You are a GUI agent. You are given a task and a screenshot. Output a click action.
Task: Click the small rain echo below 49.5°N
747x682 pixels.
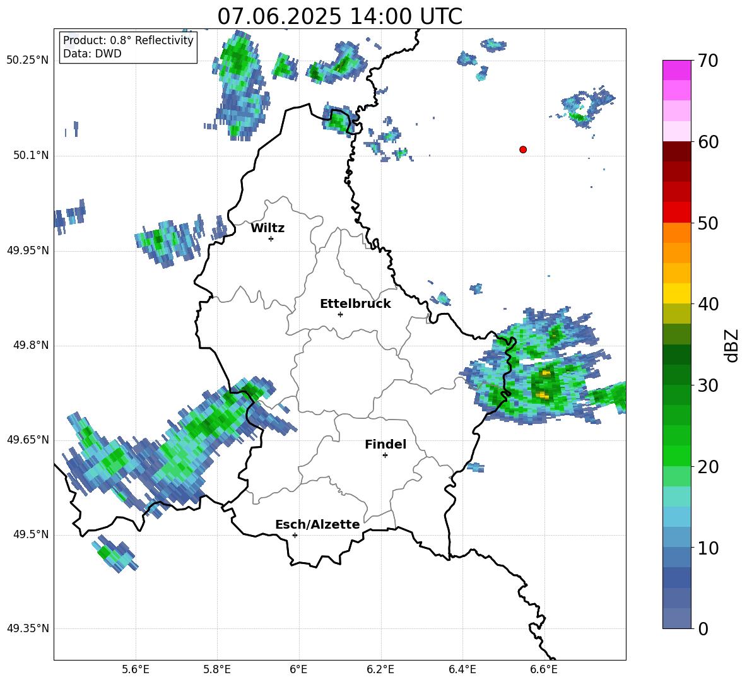coord(115,553)
